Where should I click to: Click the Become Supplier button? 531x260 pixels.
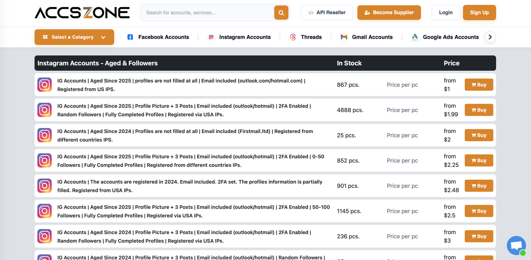[x=389, y=13]
